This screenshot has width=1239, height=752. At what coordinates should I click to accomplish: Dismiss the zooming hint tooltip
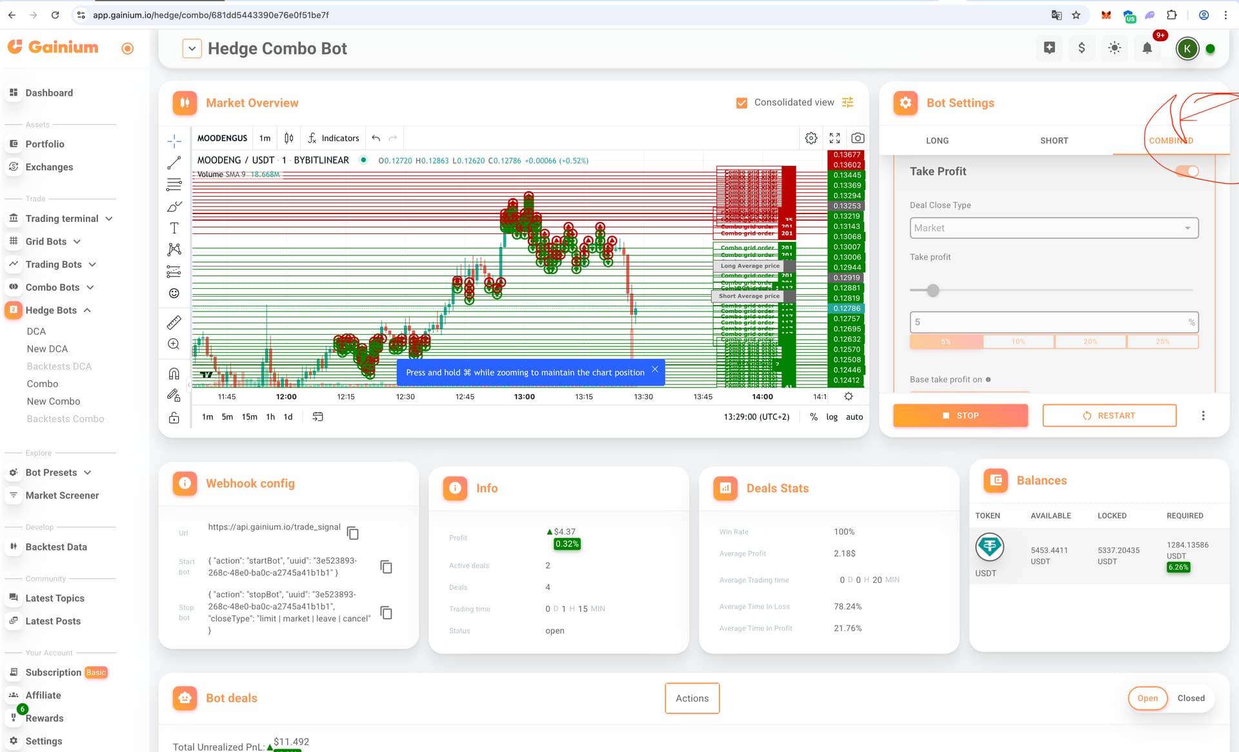point(654,370)
